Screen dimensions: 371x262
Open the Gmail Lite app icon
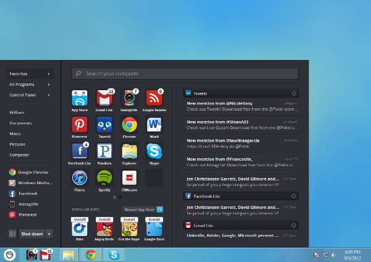(104, 98)
